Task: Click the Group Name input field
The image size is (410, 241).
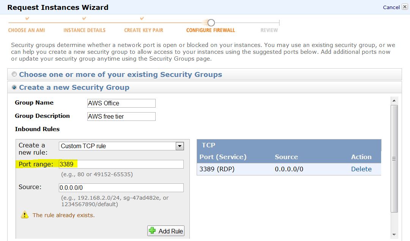Action: tap(121, 103)
